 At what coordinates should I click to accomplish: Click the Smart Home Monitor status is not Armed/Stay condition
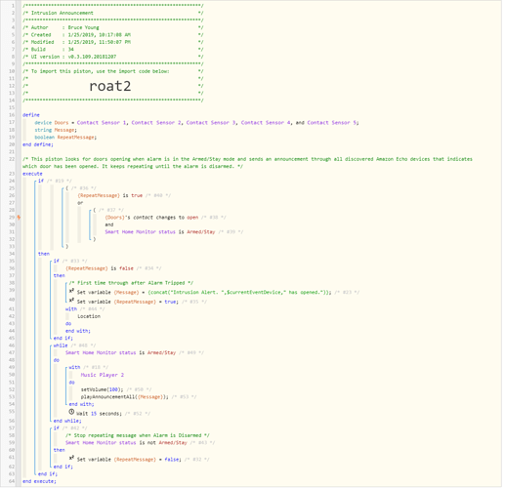pos(126,443)
